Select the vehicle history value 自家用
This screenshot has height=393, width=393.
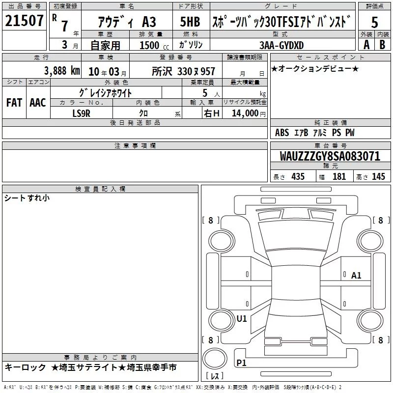pos(105,45)
